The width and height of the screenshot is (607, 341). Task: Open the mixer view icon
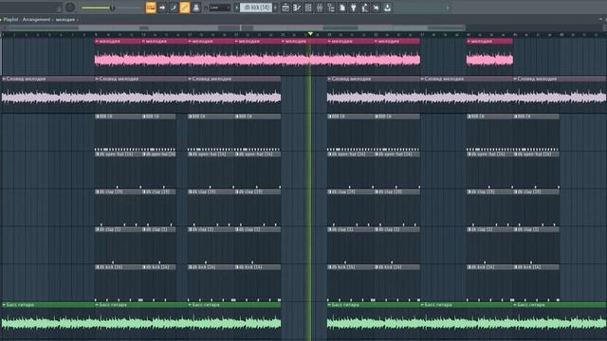click(320, 8)
